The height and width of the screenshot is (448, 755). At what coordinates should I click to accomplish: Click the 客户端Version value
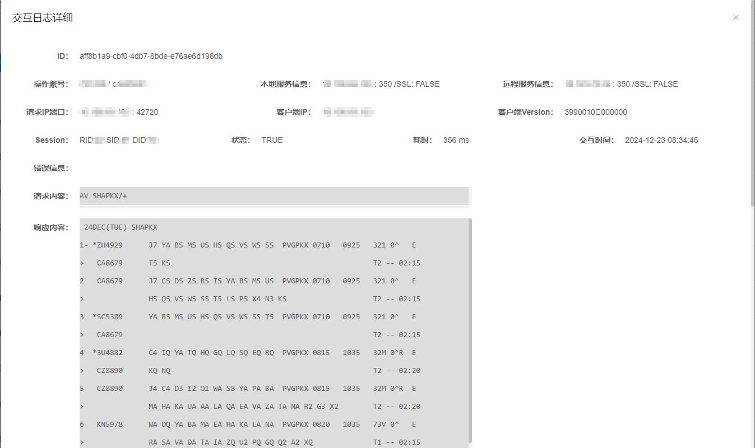(595, 112)
